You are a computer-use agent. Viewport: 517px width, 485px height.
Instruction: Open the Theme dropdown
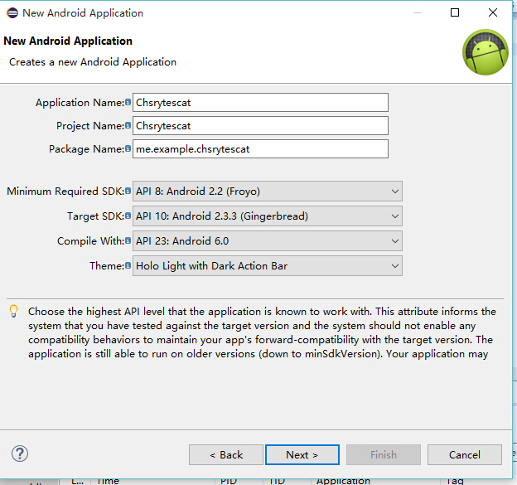click(x=268, y=265)
